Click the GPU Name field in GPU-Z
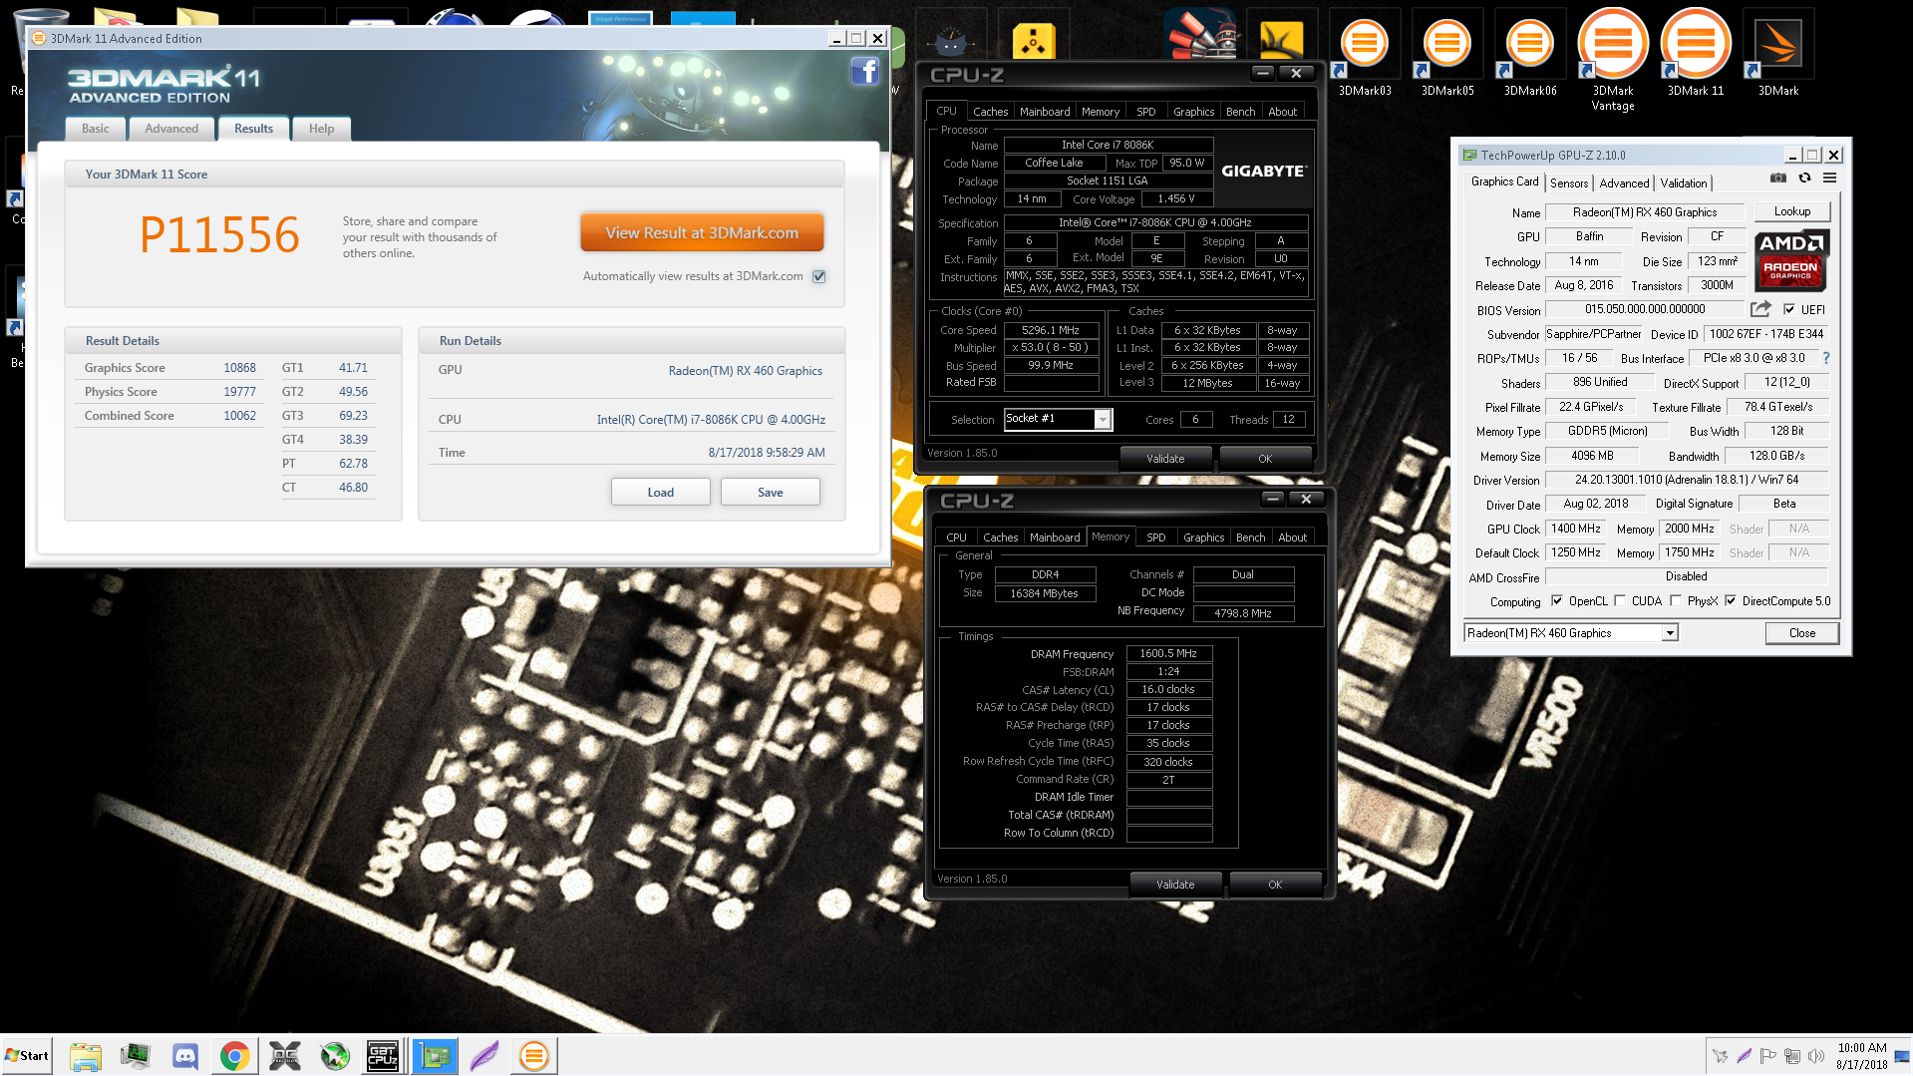Viewport: 1913px width, 1076px height. (x=1645, y=212)
